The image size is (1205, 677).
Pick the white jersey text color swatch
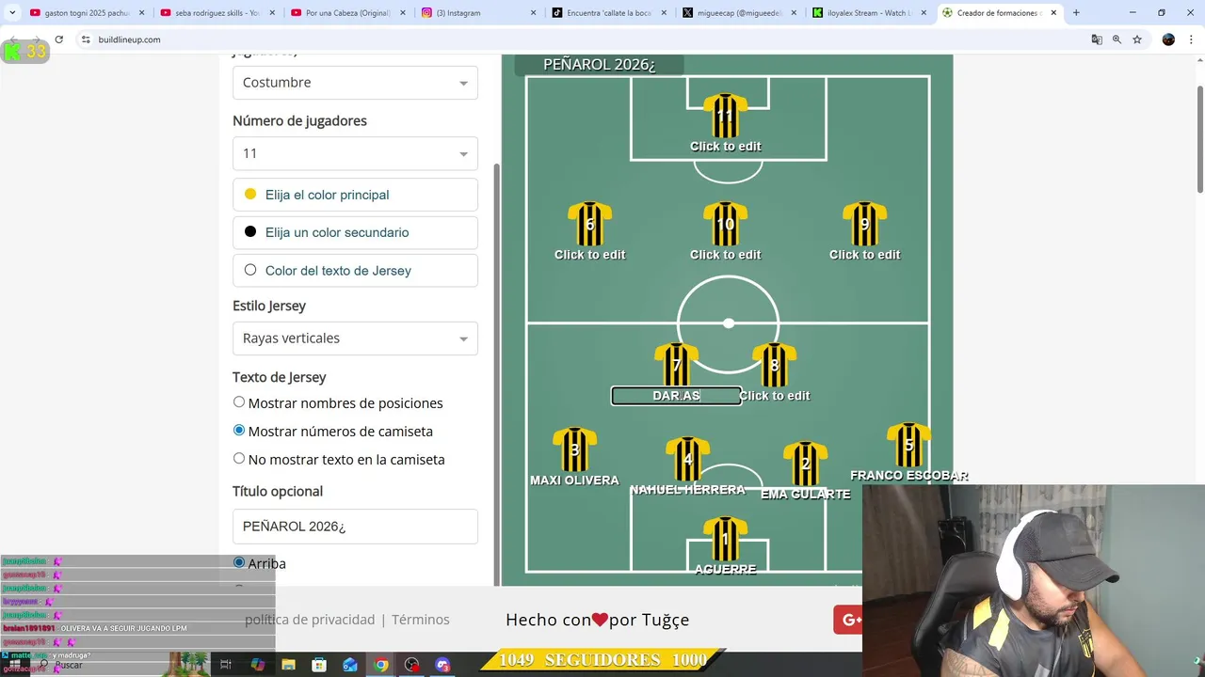tap(250, 270)
